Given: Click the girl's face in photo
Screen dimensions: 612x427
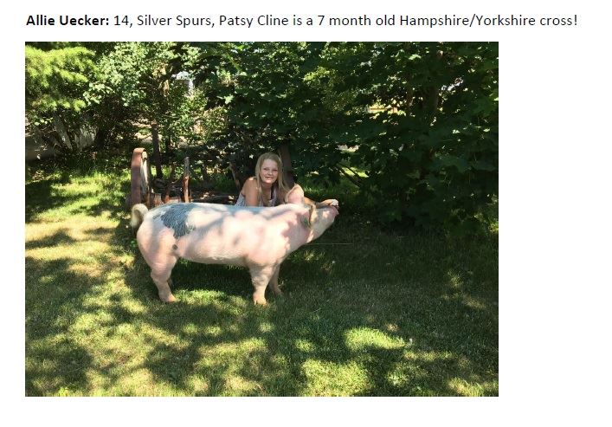Looking at the screenshot, I should [x=268, y=172].
